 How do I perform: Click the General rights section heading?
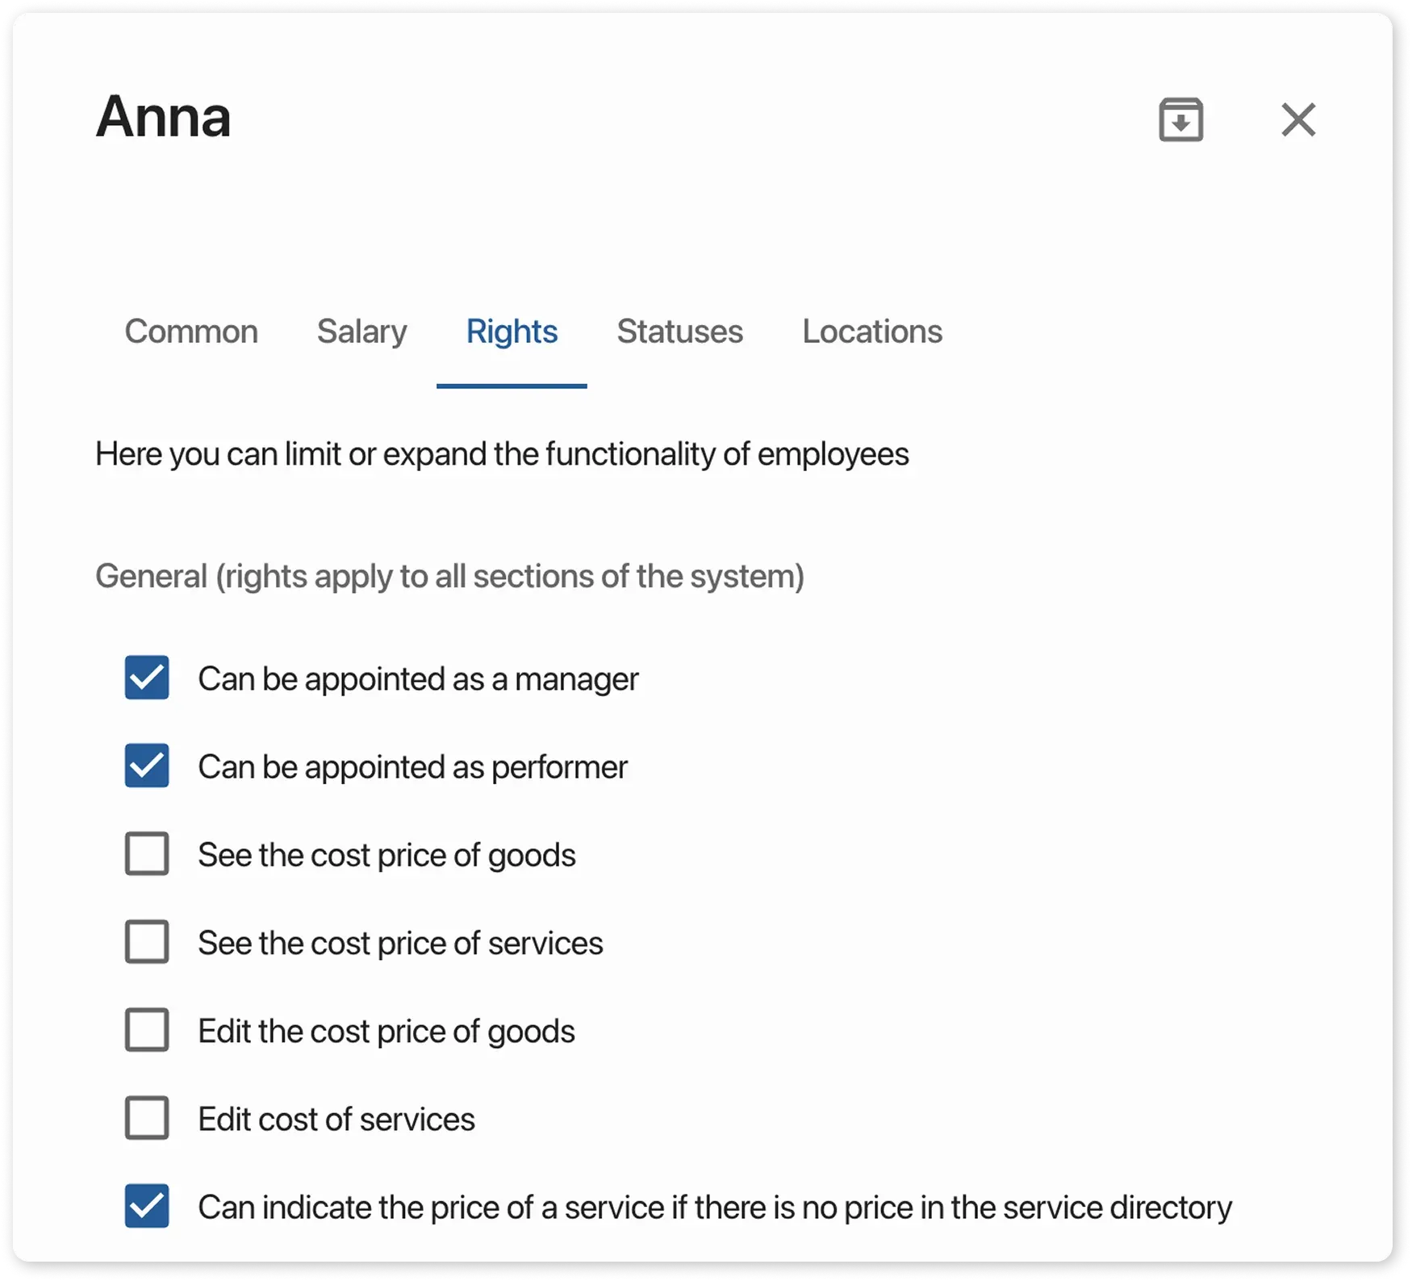449,576
